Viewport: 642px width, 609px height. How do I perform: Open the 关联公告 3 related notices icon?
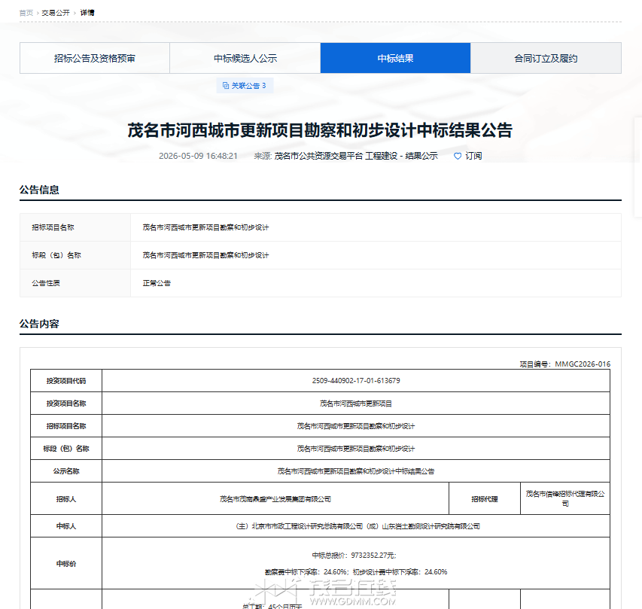pyautogui.click(x=226, y=86)
